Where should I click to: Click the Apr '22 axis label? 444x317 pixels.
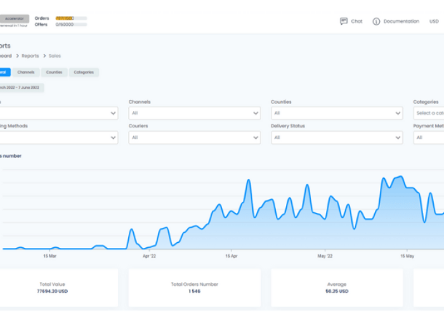pos(149,256)
